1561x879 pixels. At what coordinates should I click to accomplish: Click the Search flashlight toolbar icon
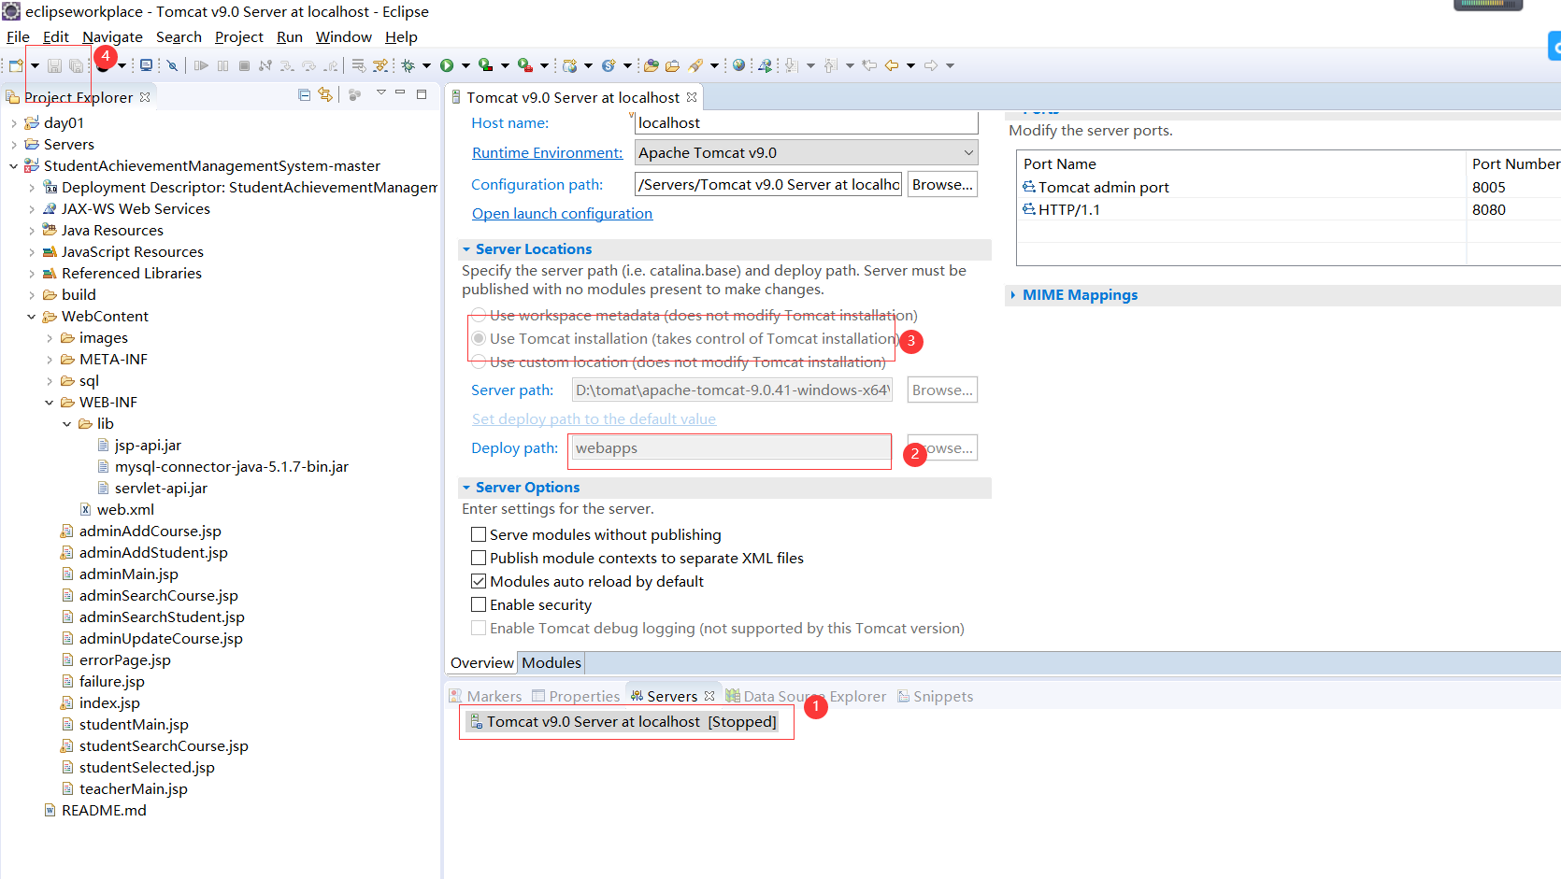(695, 65)
